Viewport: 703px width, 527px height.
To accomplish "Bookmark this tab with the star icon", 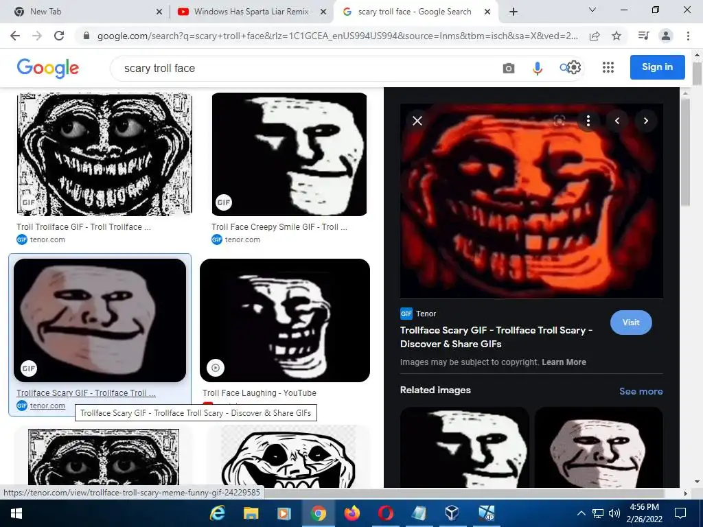I will [616, 36].
